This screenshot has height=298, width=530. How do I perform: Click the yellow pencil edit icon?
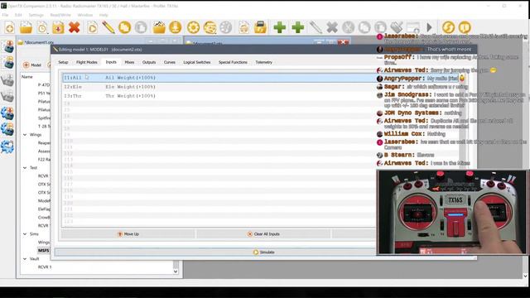[x=108, y=27]
